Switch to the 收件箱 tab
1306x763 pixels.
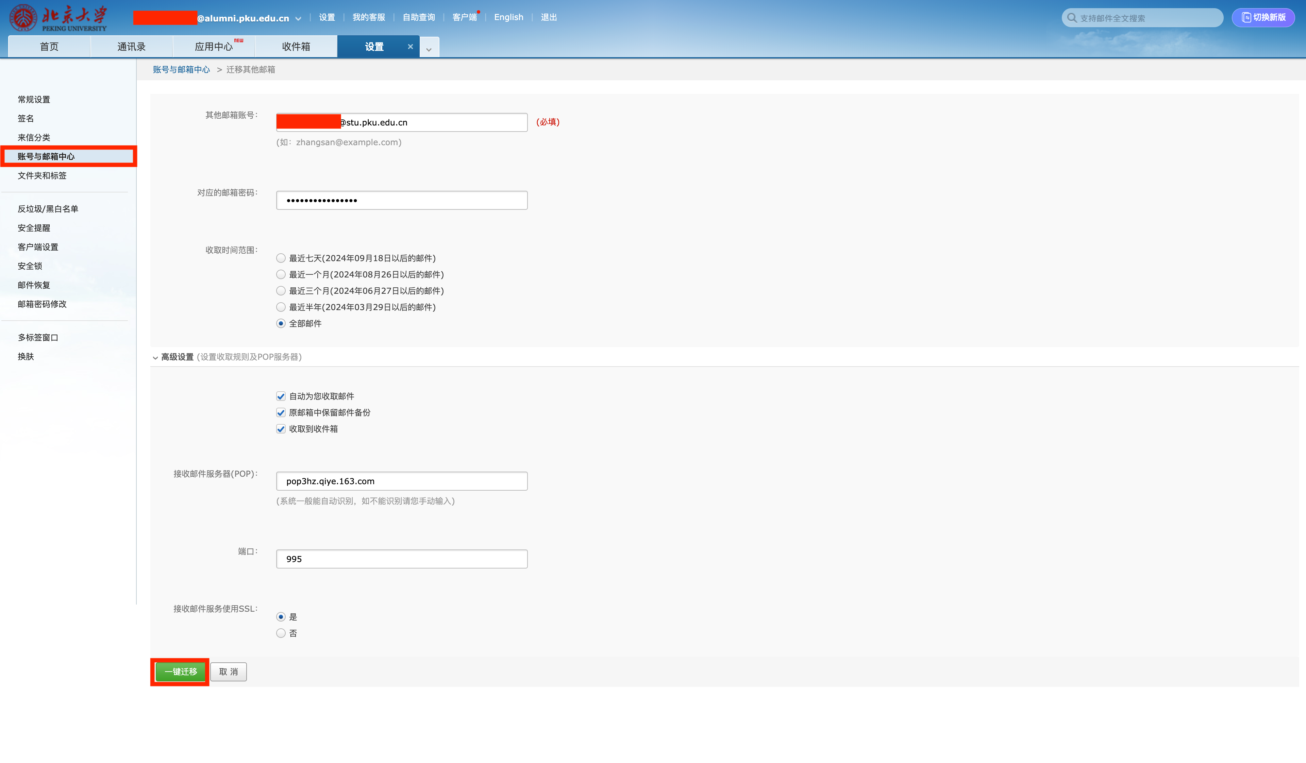[x=296, y=46]
